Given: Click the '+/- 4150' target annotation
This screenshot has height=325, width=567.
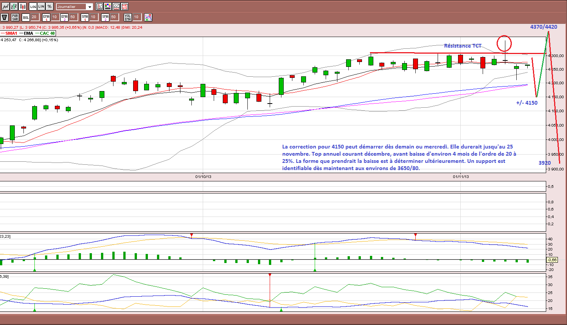Looking at the screenshot, I should (x=527, y=103).
